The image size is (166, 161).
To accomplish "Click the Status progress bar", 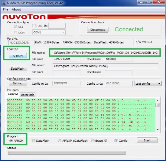I will pyautogui.click(x=67, y=152).
